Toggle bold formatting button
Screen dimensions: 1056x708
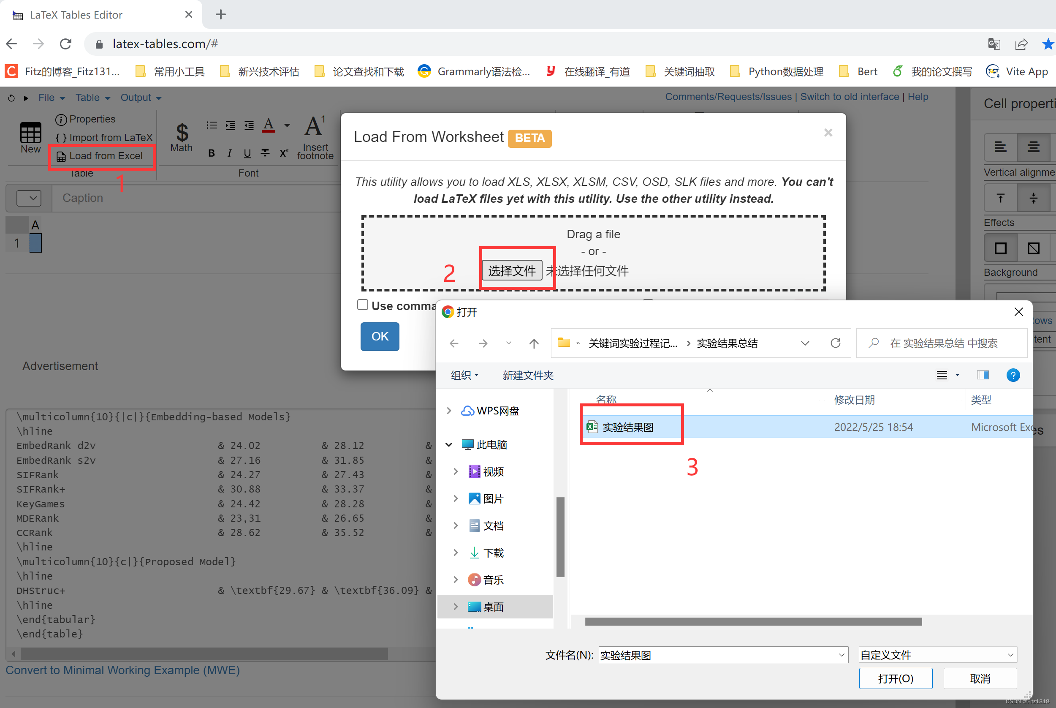[x=211, y=153]
